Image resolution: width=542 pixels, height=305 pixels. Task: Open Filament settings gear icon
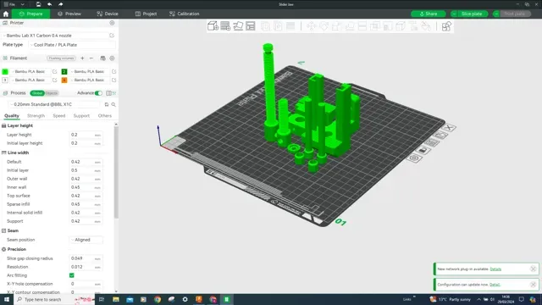click(112, 58)
